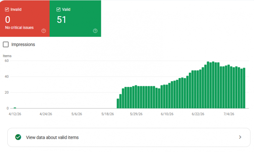Click the 6/10/26 date label
The height and width of the screenshot is (152, 254).
[x=167, y=114]
